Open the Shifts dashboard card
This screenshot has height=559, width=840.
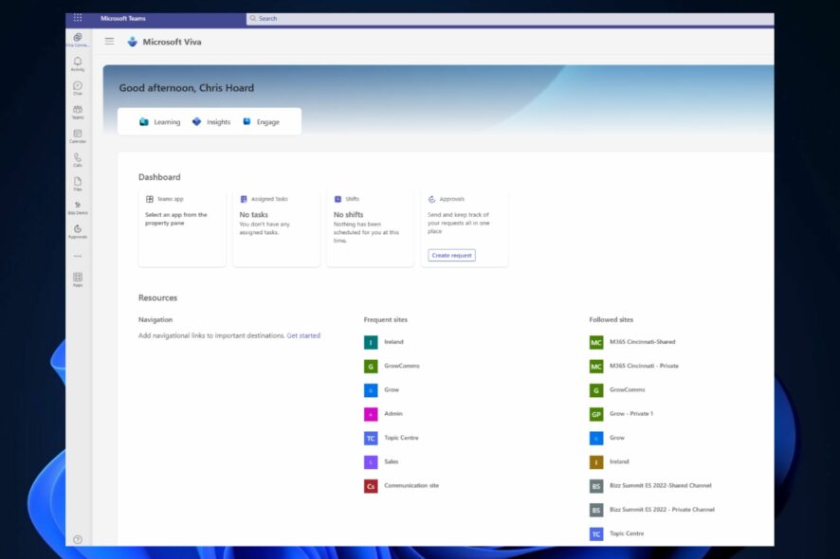371,227
